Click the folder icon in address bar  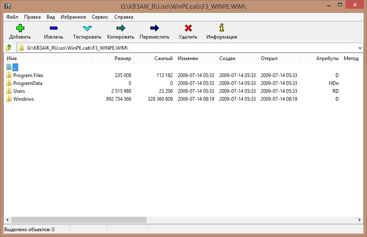[21, 48]
